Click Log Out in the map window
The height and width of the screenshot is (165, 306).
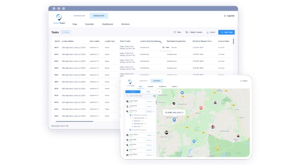(x=244, y=81)
